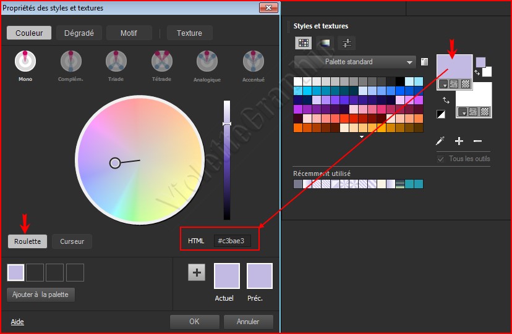Switch to Curseur picker mode
Screen dimensions: 512x334
pyautogui.click(x=72, y=241)
